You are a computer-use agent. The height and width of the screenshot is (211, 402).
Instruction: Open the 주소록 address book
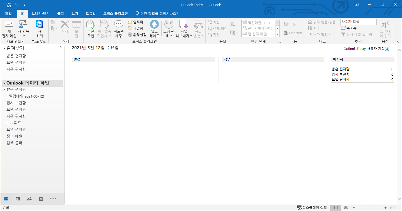tap(349, 28)
